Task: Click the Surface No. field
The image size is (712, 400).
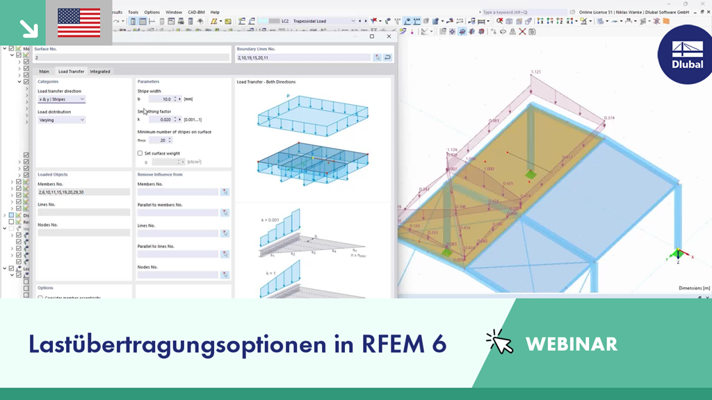Action: [x=132, y=58]
